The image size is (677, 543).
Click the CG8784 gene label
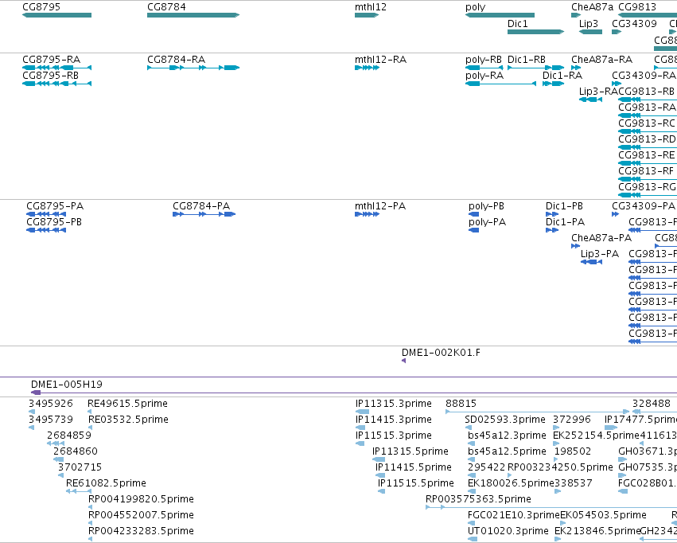166,7
